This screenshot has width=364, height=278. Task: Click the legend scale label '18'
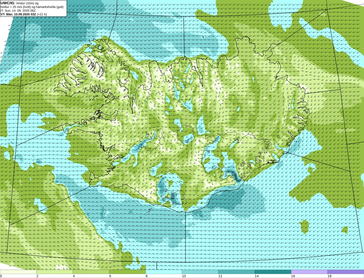point(329,276)
